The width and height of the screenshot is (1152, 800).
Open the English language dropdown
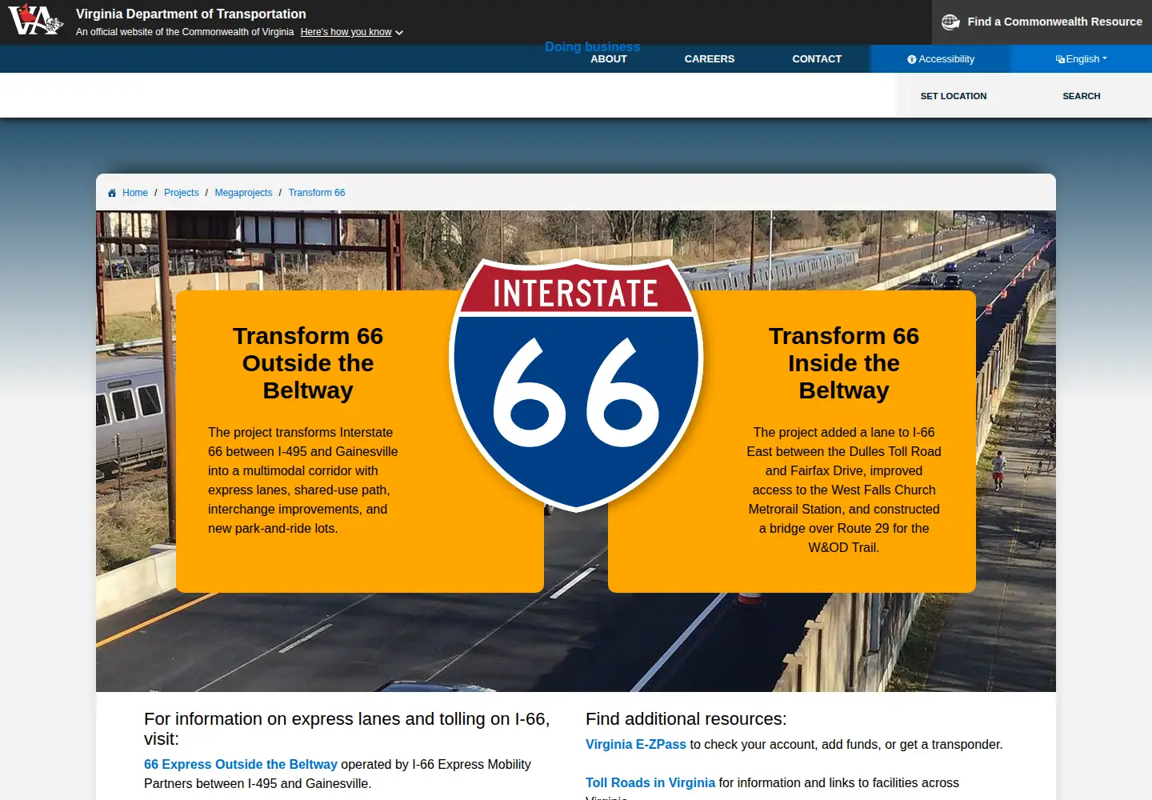pos(1082,58)
